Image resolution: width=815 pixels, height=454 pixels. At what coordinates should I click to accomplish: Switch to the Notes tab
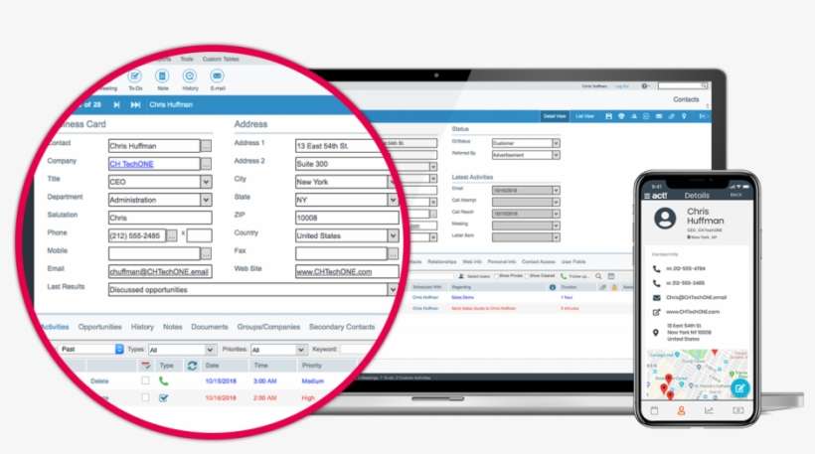(173, 327)
